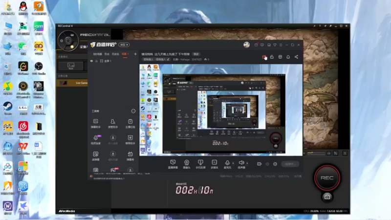Open 读弹幕 tool in toolbox
Image resolution: width=391 pixels, height=220 pixels.
[95, 156]
